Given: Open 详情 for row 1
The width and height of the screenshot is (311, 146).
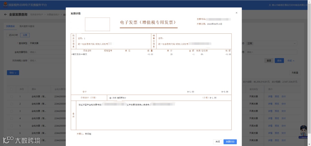Looking at the screenshot, I should [270, 96].
